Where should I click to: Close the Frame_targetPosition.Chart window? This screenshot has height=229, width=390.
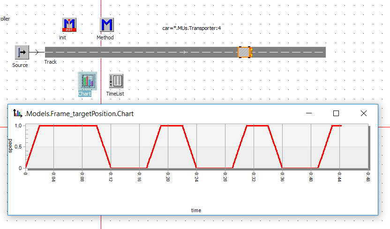click(x=363, y=113)
